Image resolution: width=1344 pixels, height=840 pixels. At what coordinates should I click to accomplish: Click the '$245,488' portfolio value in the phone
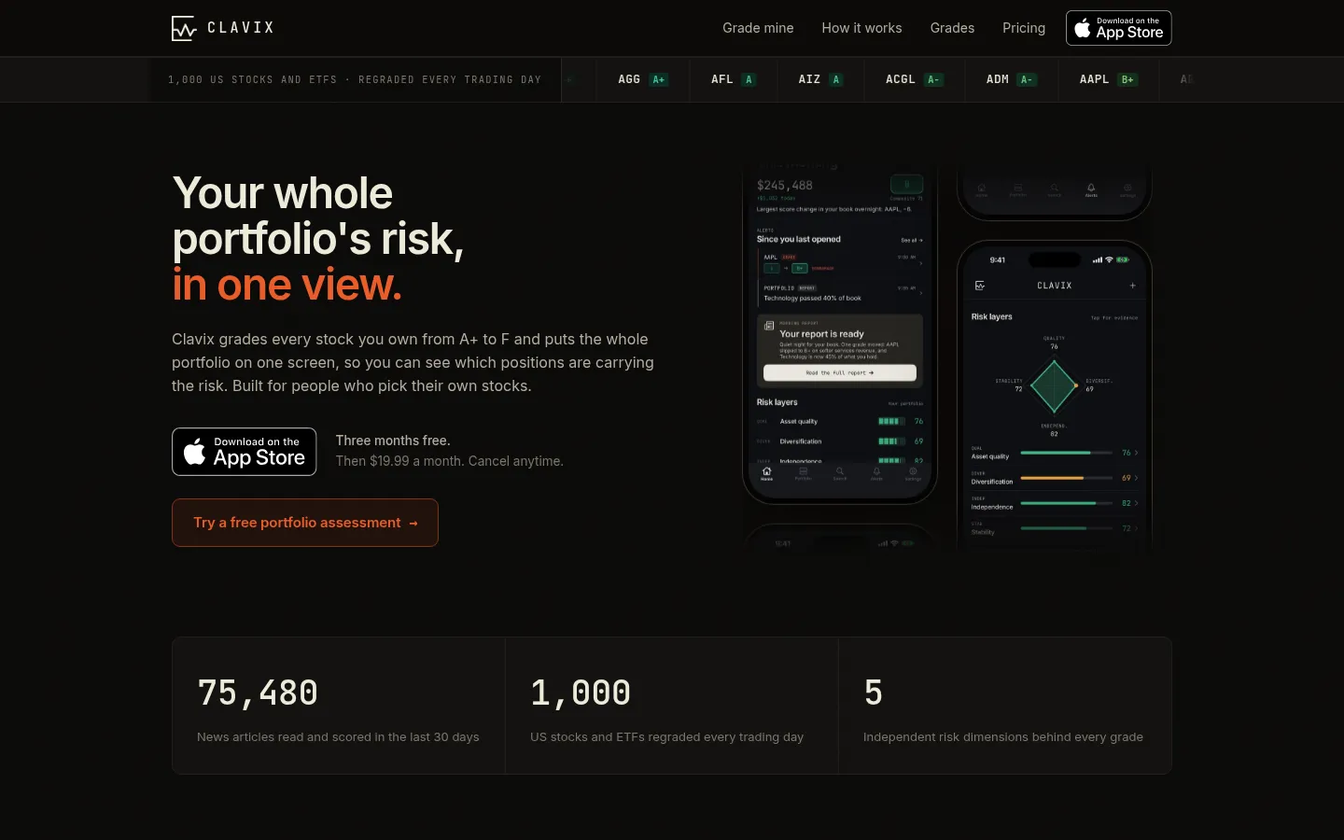[x=785, y=185]
